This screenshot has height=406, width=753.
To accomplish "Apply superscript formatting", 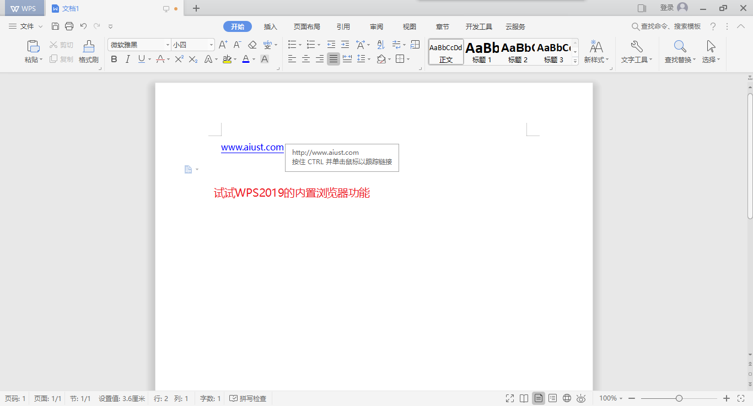I will tap(179, 59).
